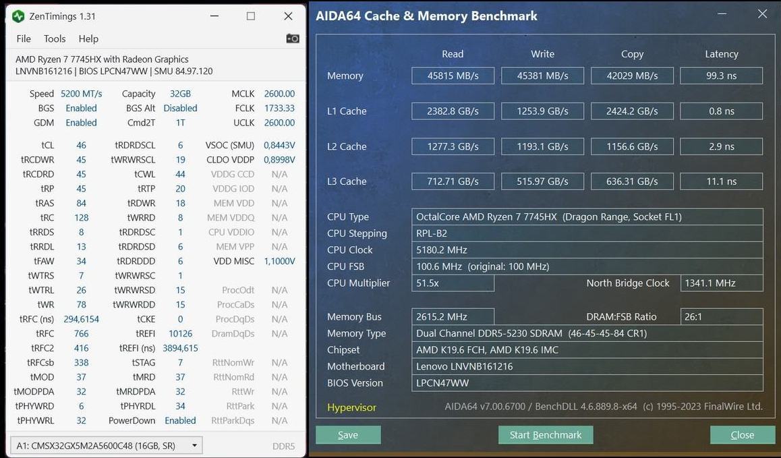The image size is (781, 458).
Task: Maximize the ZenTimings window
Action: (x=250, y=16)
